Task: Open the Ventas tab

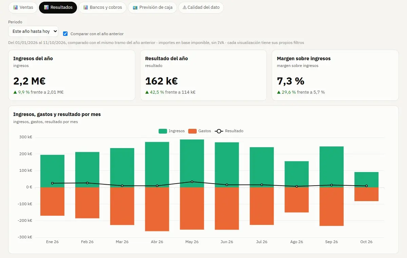Action: (23, 7)
